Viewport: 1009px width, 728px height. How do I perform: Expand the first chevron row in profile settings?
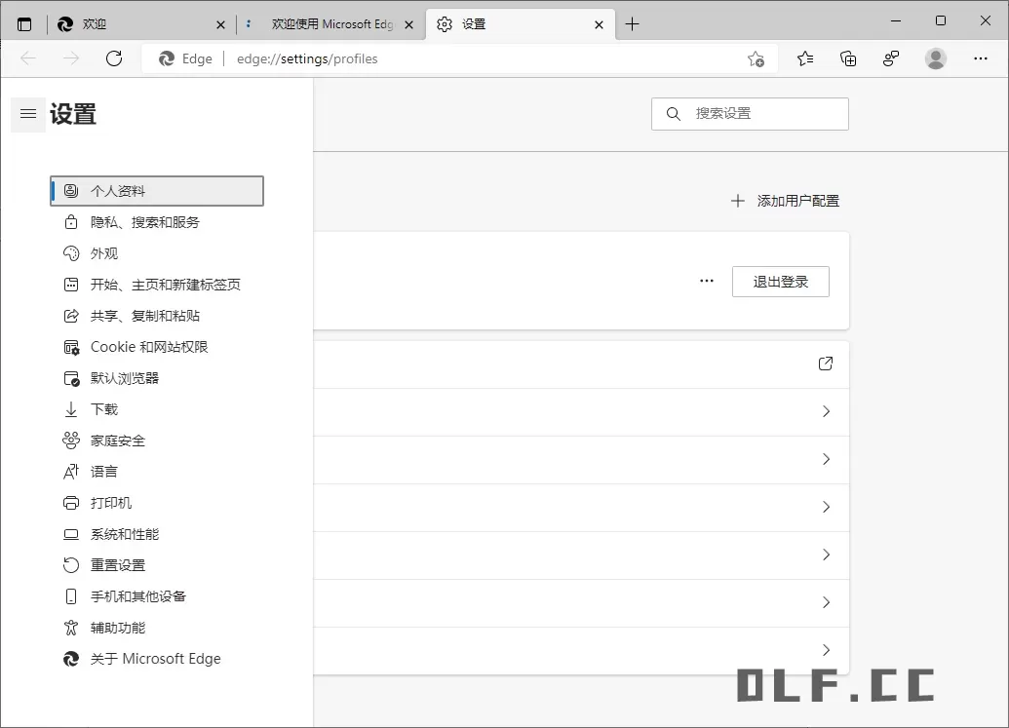click(x=825, y=411)
